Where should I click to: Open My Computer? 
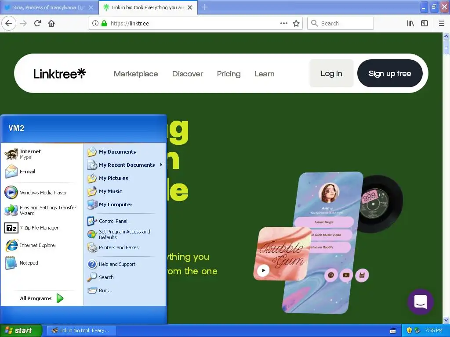point(125,204)
